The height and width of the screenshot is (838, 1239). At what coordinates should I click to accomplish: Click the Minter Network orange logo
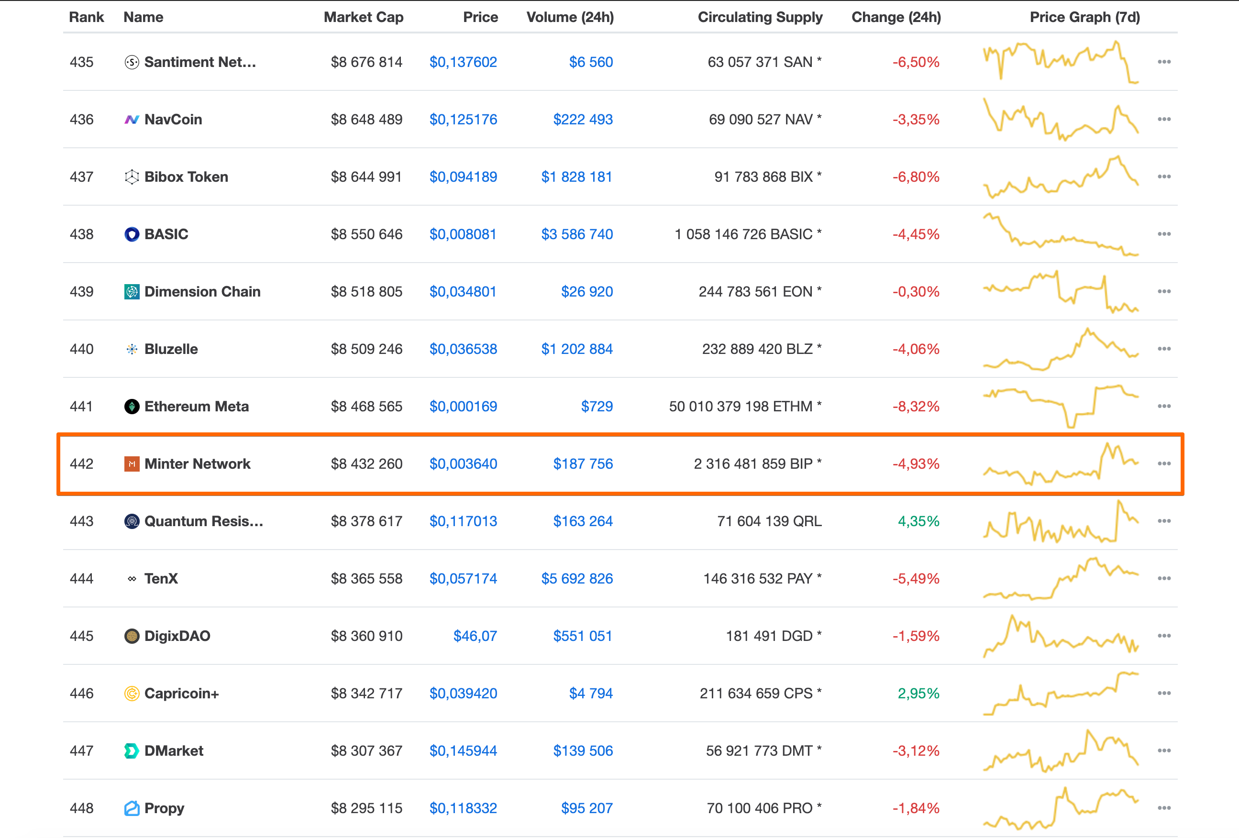(132, 464)
